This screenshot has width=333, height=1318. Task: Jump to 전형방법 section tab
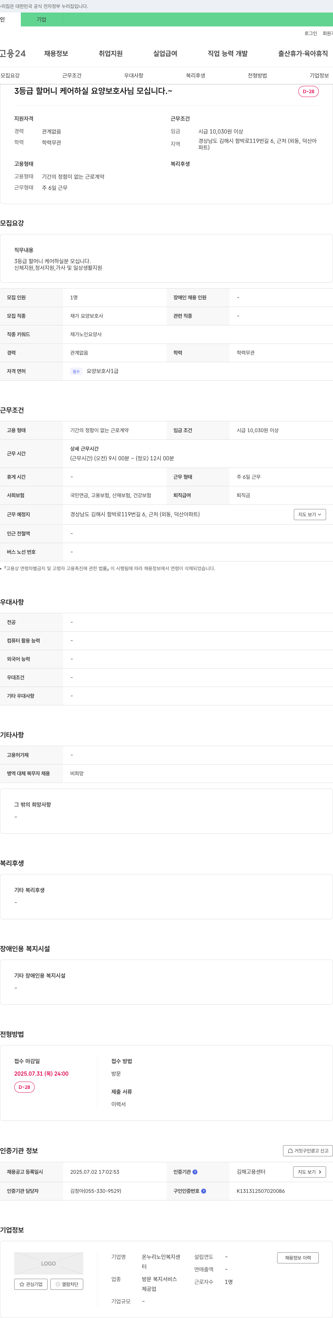pyautogui.click(x=257, y=75)
